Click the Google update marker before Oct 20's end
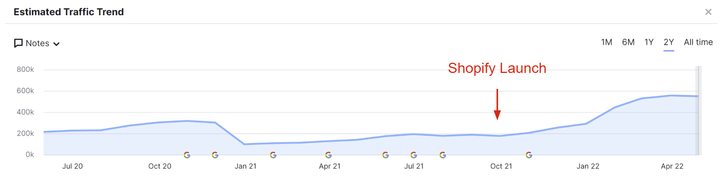Image resolution: width=724 pixels, height=187 pixels. pyautogui.click(x=187, y=155)
